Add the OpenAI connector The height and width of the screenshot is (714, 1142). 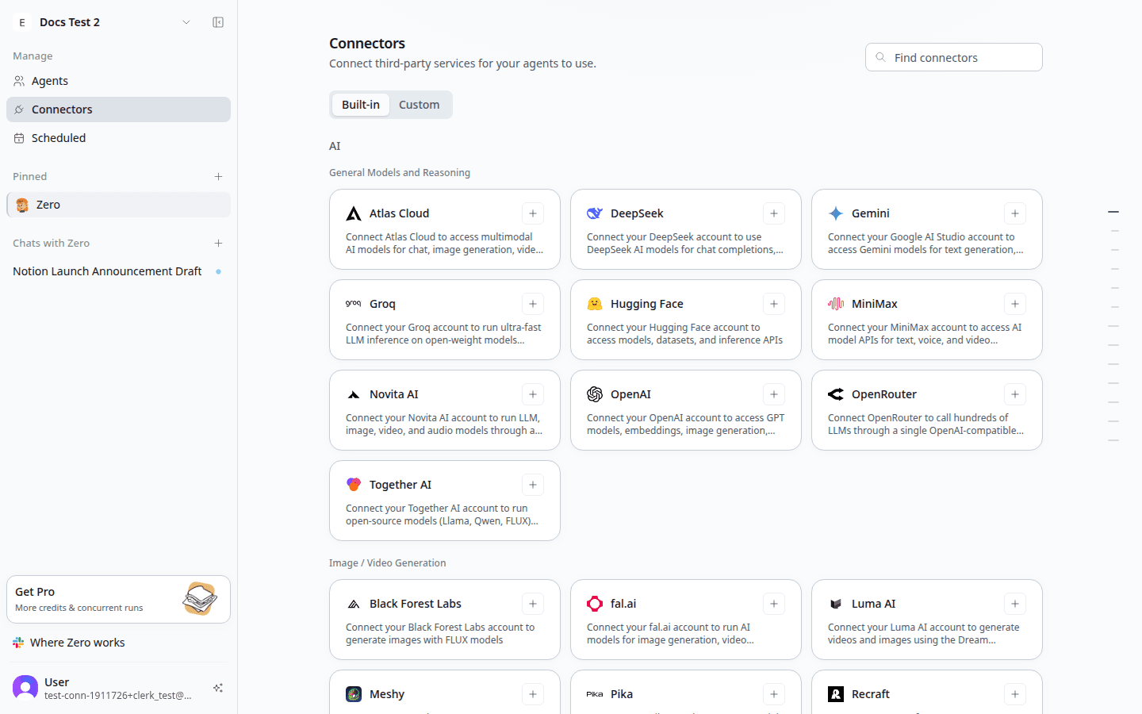pyautogui.click(x=774, y=394)
